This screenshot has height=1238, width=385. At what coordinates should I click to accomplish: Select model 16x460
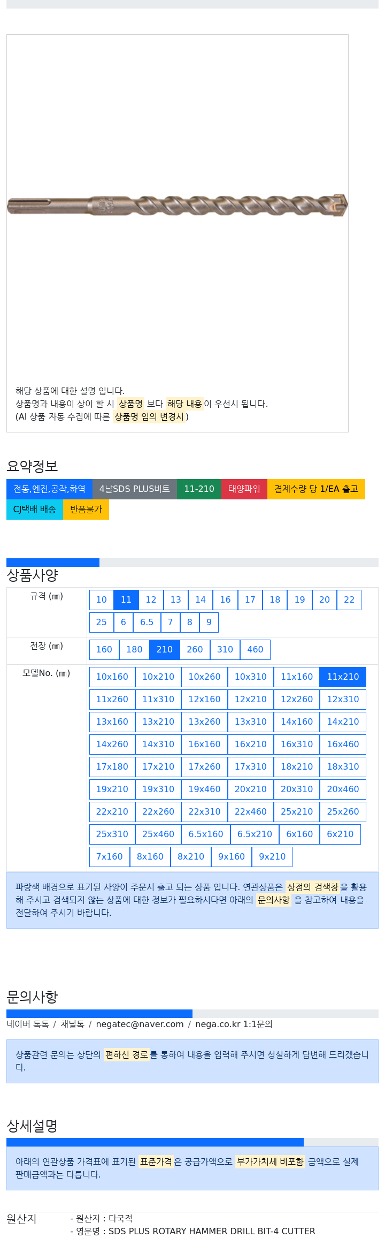pos(343,744)
